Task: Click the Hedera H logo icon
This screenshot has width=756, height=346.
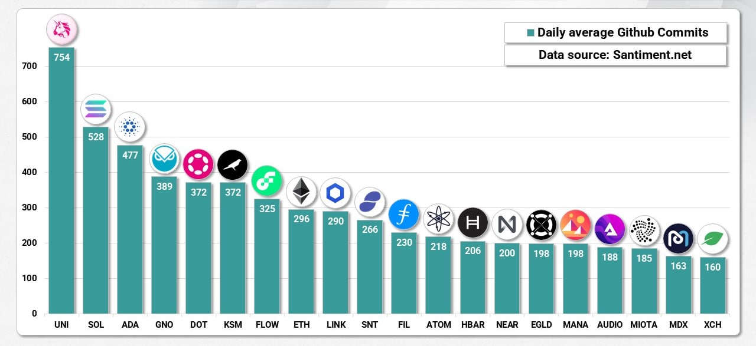Action: (472, 222)
